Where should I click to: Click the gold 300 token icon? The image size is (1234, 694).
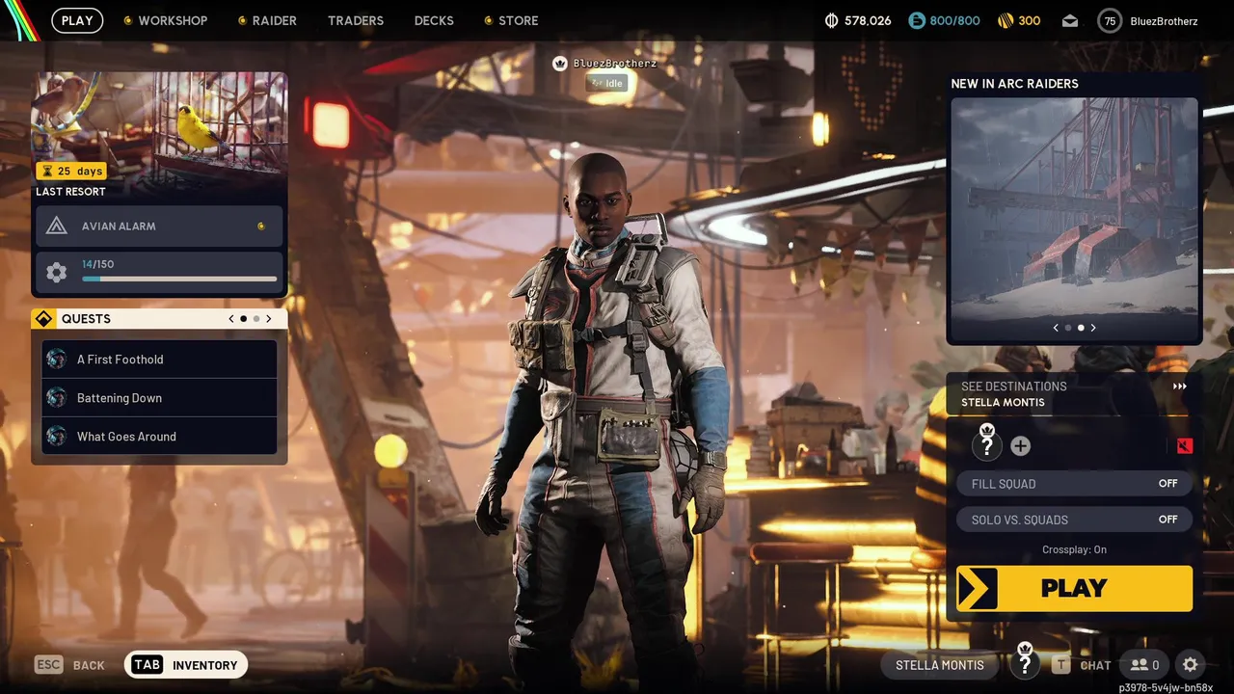tap(1004, 20)
